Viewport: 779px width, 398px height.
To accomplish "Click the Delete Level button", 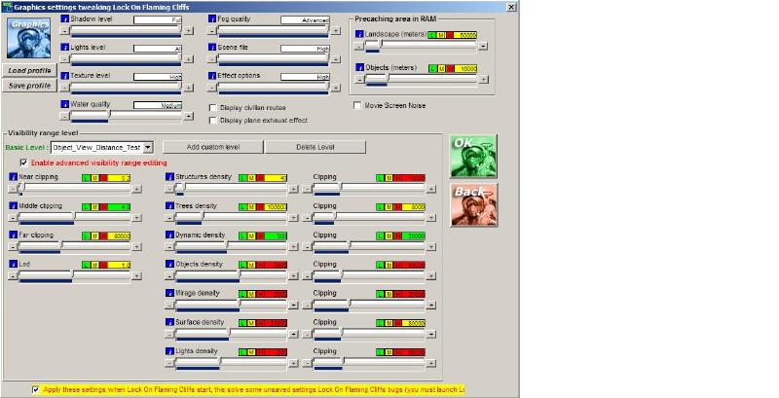I will 315,147.
